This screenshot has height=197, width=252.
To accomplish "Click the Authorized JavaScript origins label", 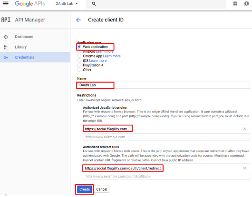I will tap(105, 107).
